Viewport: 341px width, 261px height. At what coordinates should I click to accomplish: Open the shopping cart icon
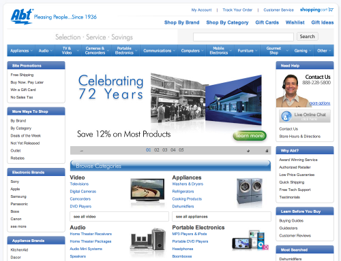pos(331,10)
